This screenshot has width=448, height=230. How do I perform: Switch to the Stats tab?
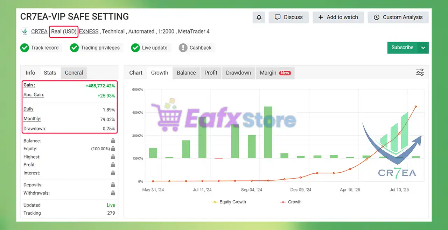coord(50,73)
